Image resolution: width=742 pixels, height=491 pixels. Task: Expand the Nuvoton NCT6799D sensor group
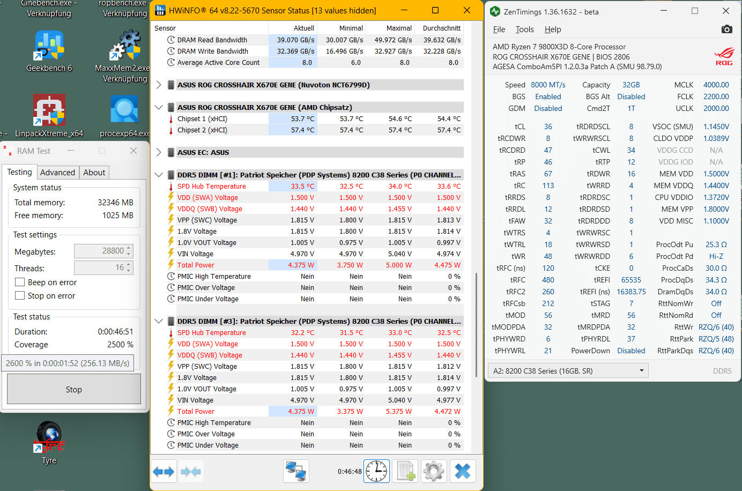[x=159, y=85]
